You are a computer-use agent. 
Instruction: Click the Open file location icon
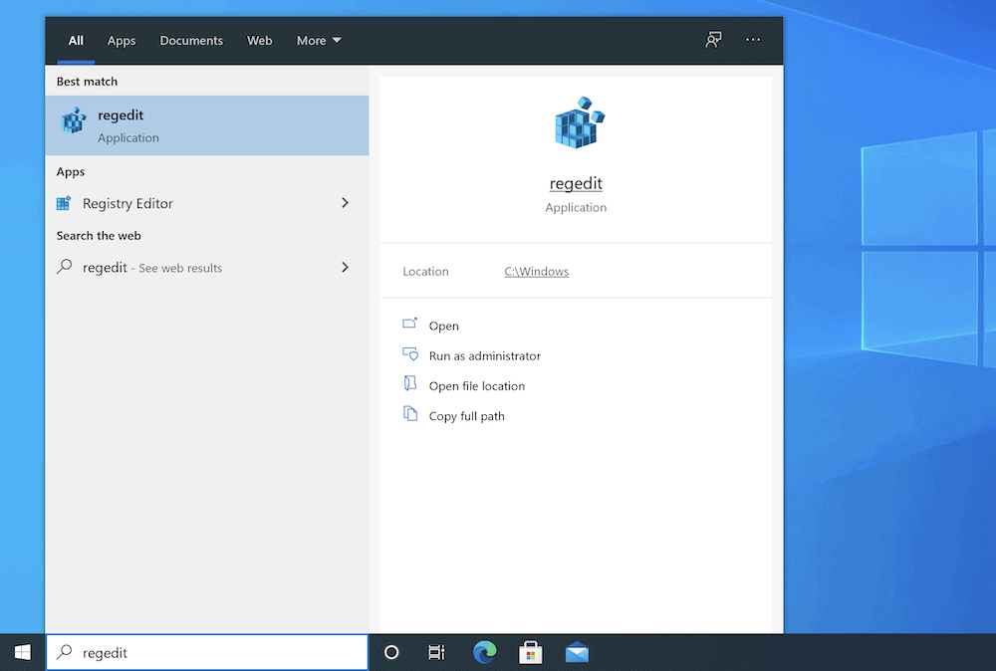[x=411, y=385]
